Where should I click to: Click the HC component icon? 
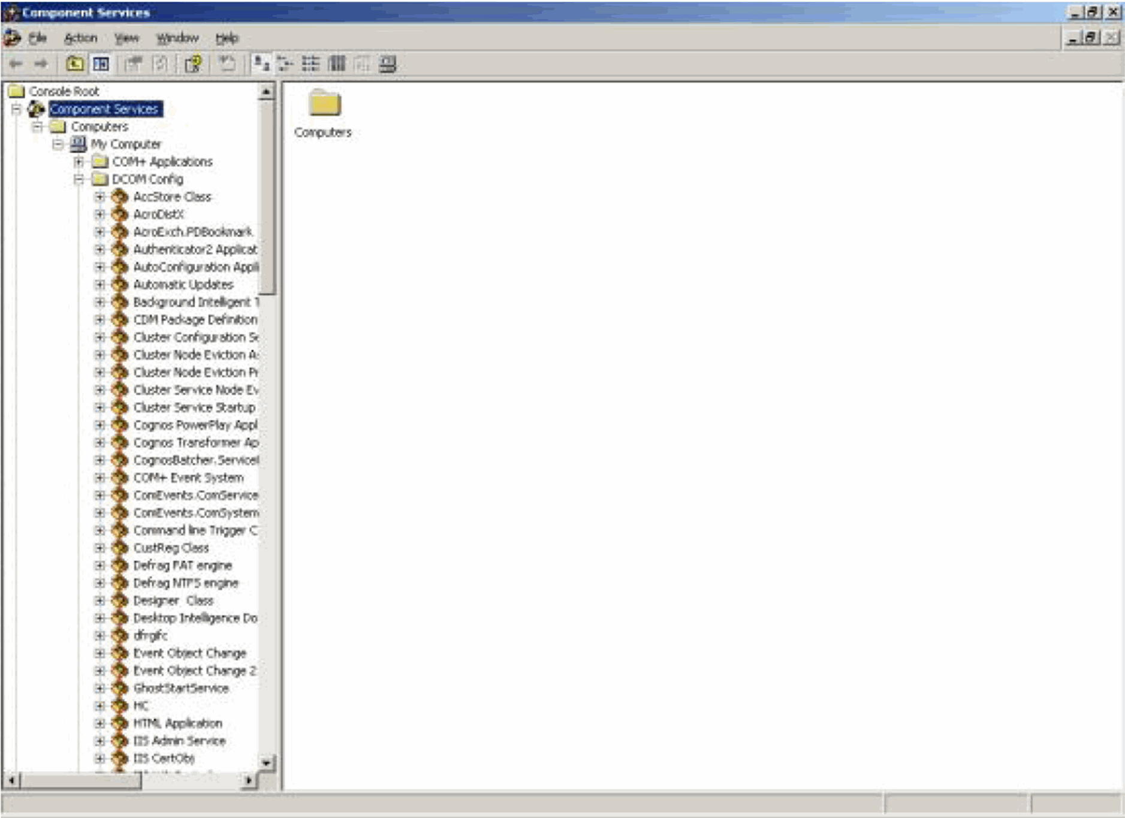click(120, 705)
